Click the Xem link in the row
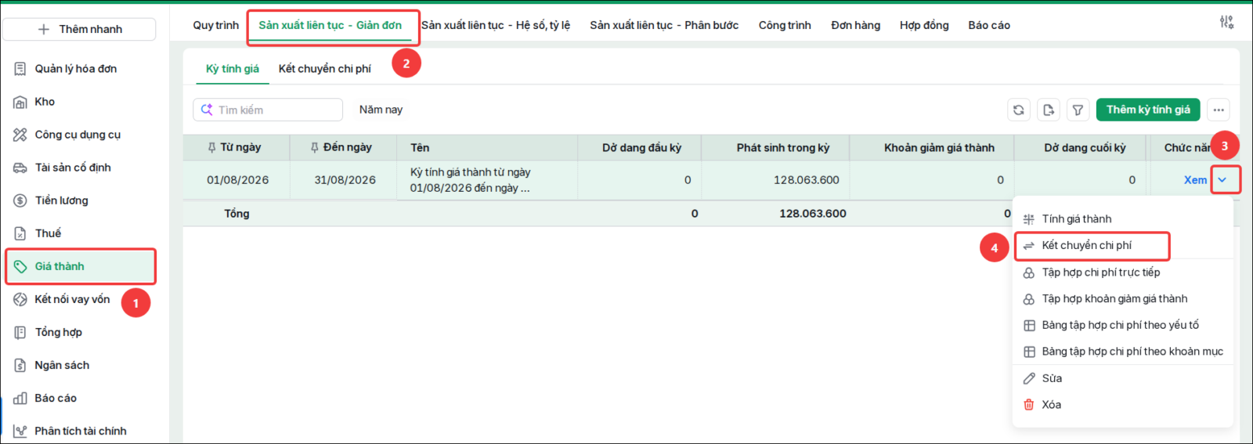This screenshot has width=1253, height=444. [1195, 180]
